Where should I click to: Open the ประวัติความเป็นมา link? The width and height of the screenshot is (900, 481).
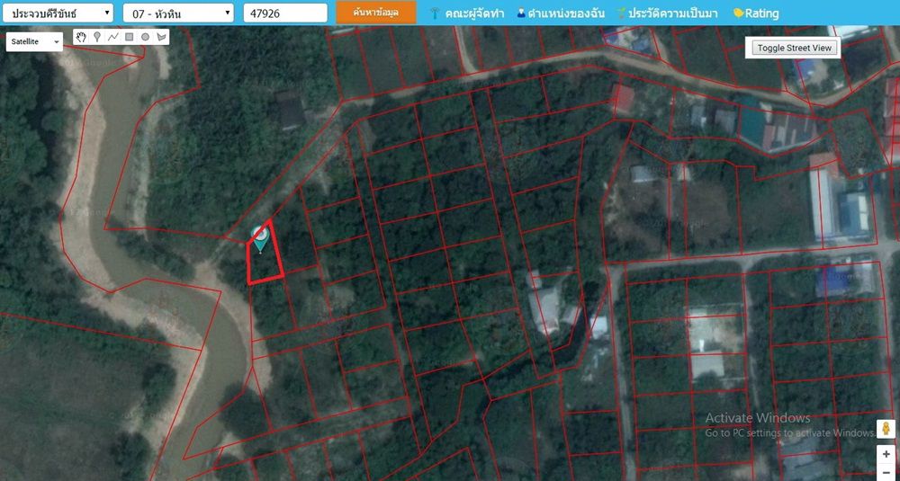[x=670, y=13]
